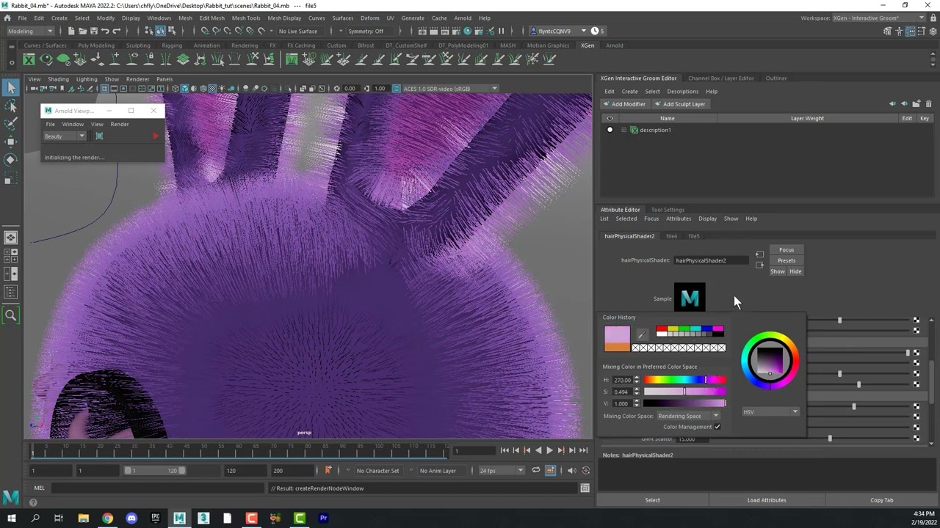Click the saturation slider bar
Image resolution: width=940 pixels, height=528 pixels.
coord(684,392)
